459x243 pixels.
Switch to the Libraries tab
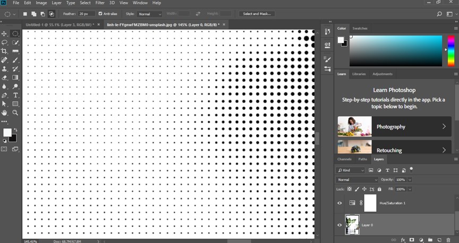359,74
